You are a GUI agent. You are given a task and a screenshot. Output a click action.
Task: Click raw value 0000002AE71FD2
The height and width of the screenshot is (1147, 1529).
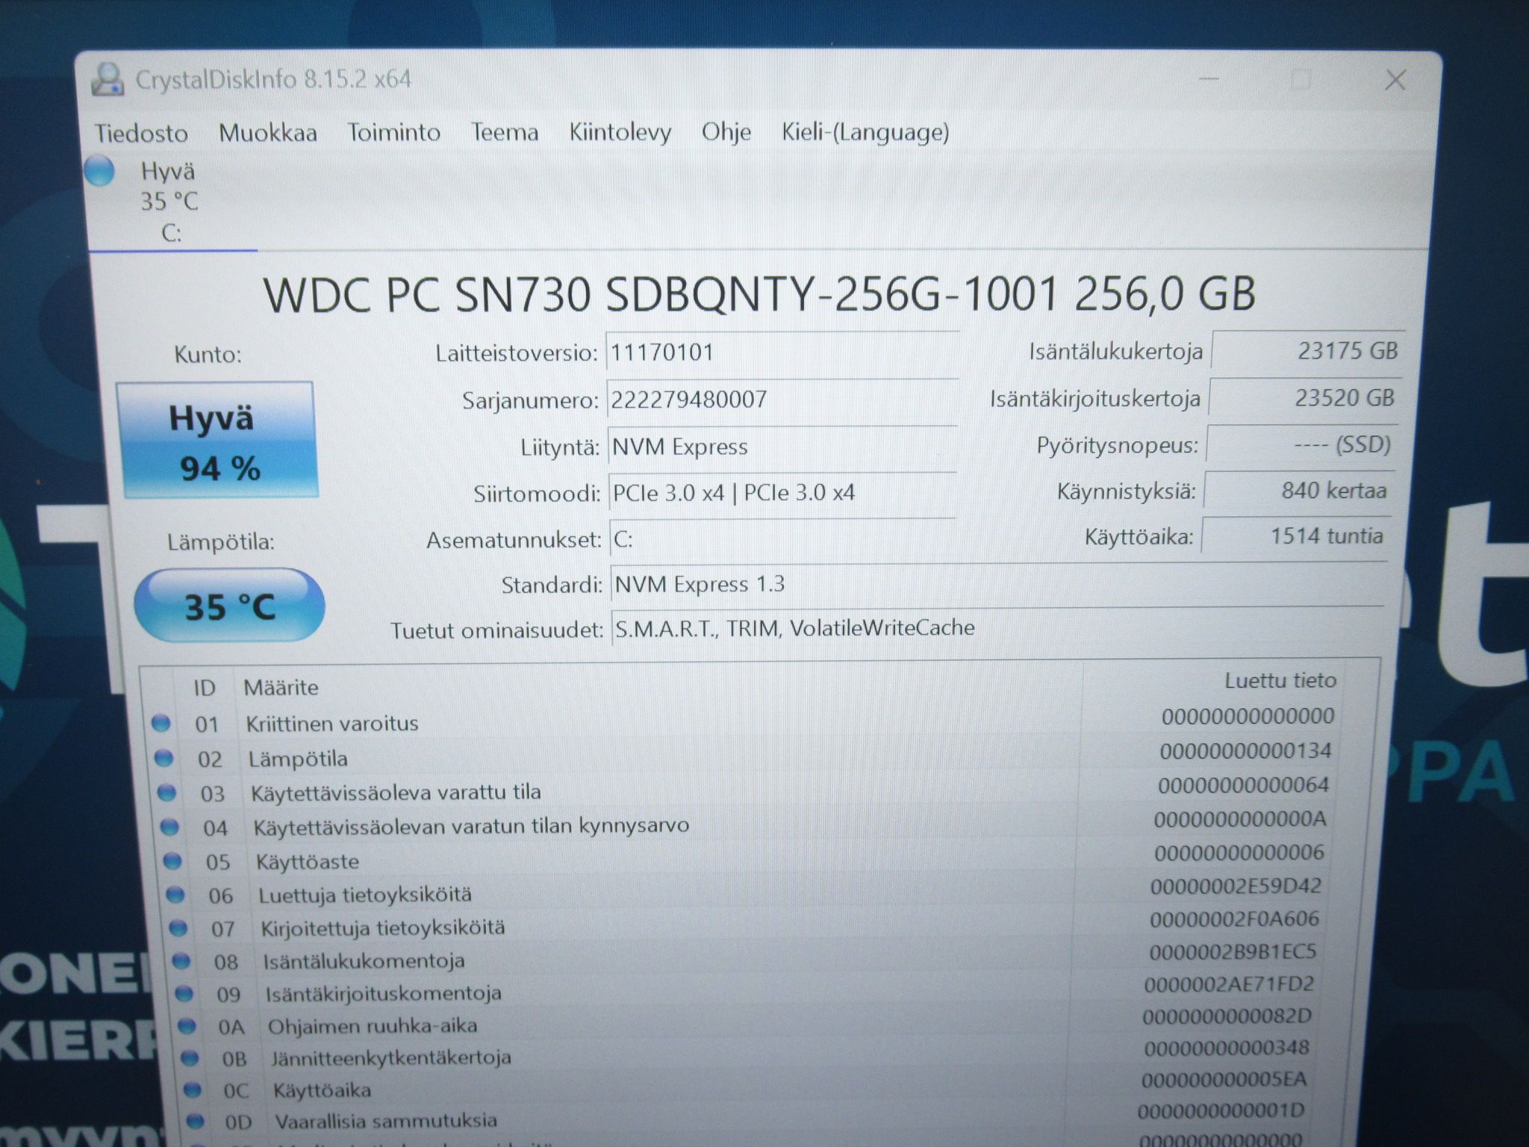pyautogui.click(x=1229, y=985)
